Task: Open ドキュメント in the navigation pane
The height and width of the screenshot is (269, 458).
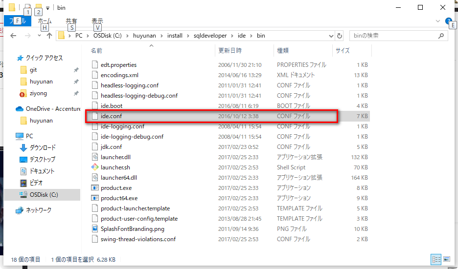Action: 42,171
